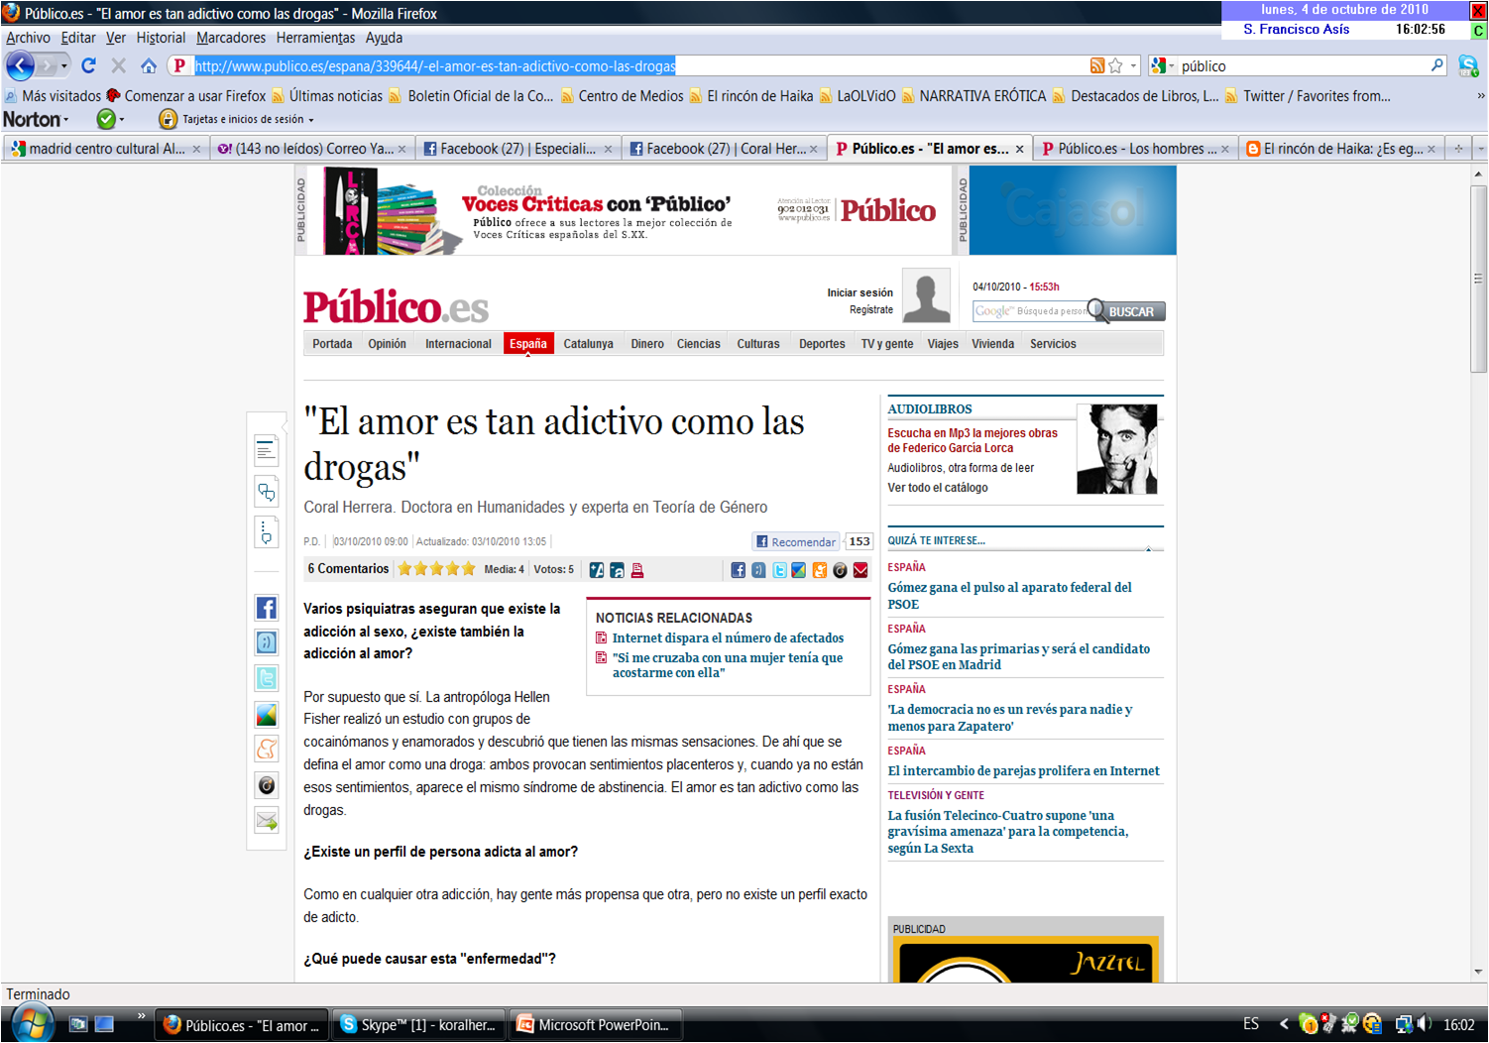The width and height of the screenshot is (1489, 1043).
Task: Bookmark this page with the star icon
Action: click(x=1115, y=65)
